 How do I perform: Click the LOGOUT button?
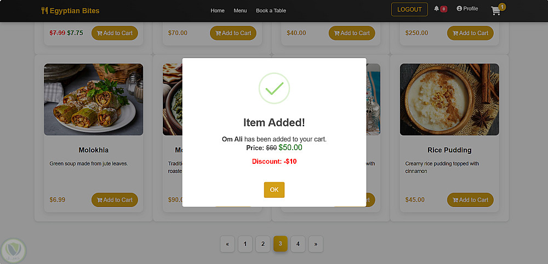point(409,9)
